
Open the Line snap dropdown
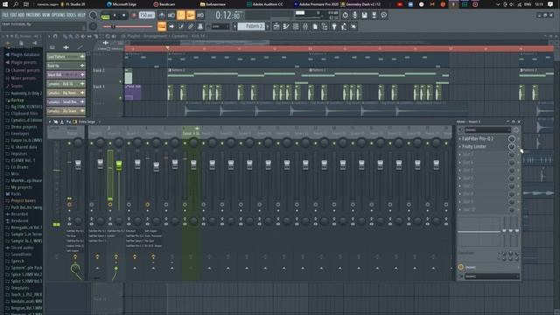220,26
